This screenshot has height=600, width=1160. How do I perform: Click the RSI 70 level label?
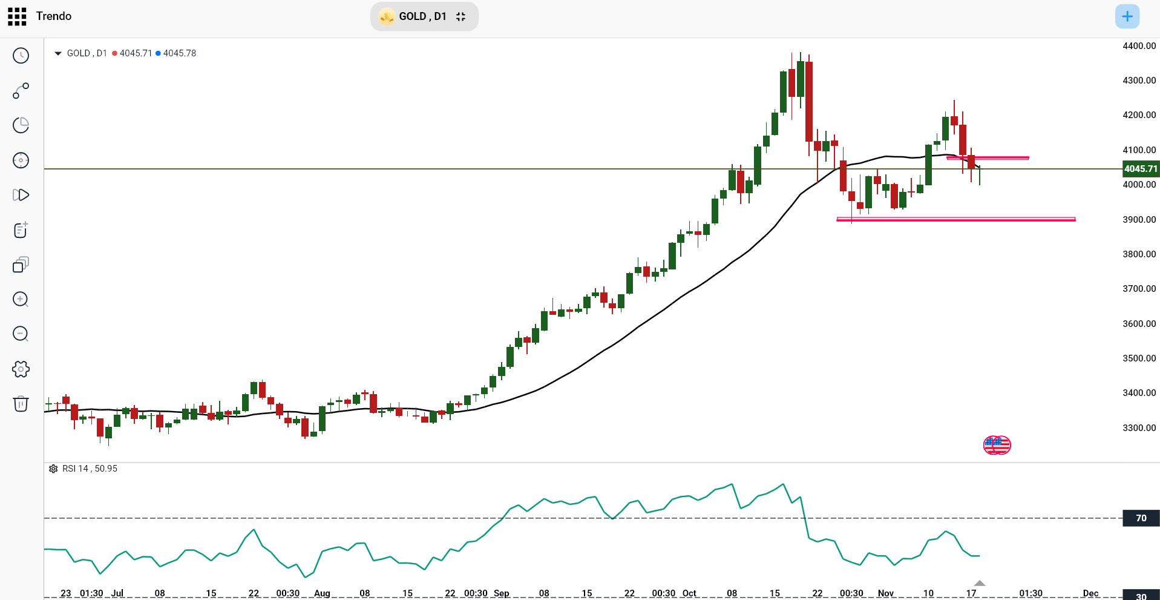click(x=1140, y=518)
